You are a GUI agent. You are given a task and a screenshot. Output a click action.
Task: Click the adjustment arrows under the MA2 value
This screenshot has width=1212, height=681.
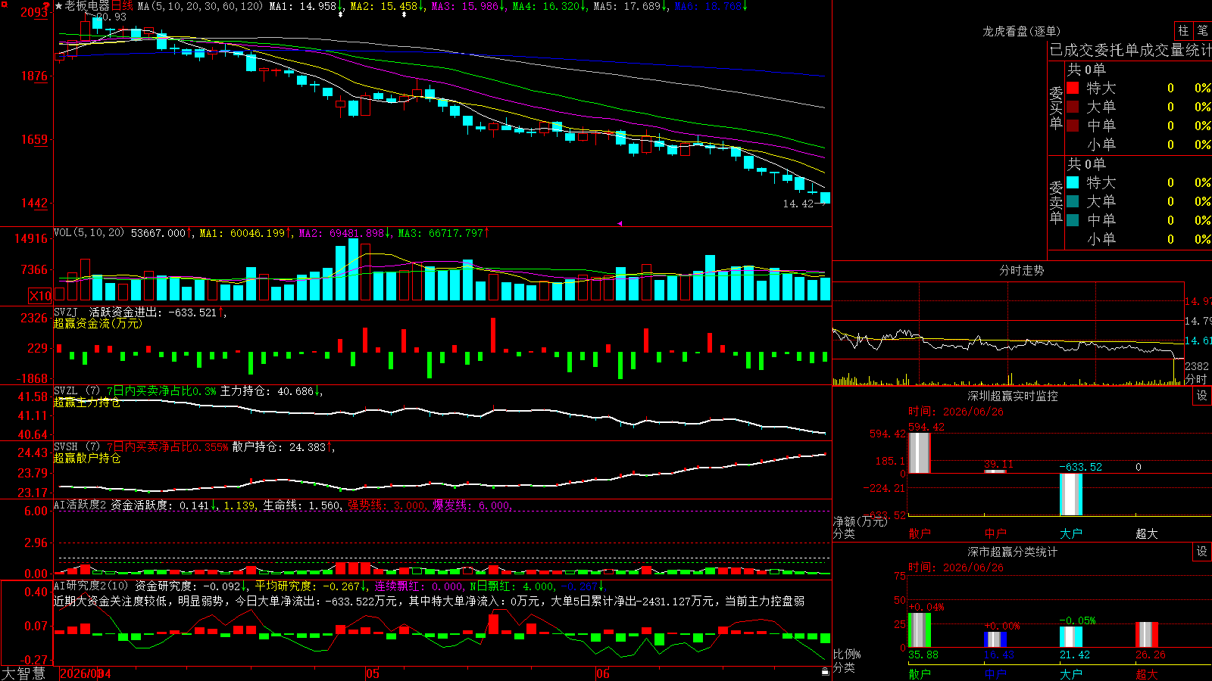tap(404, 14)
